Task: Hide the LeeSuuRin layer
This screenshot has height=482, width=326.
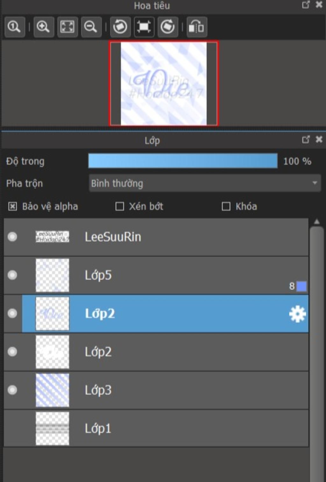Action: (12, 237)
